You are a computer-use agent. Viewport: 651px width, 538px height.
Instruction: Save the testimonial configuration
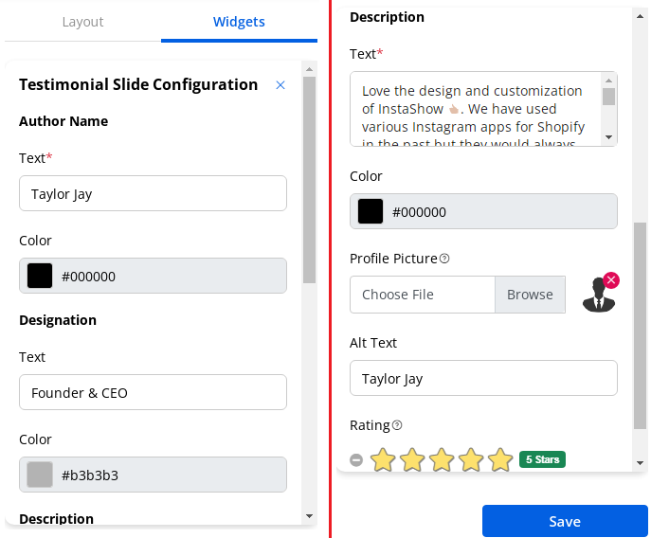pos(565,521)
